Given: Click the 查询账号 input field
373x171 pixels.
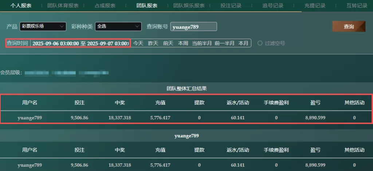Looking at the screenshot, I should [194, 27].
